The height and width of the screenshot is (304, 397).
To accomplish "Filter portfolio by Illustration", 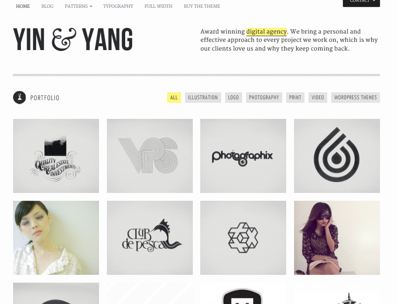I will point(203,98).
